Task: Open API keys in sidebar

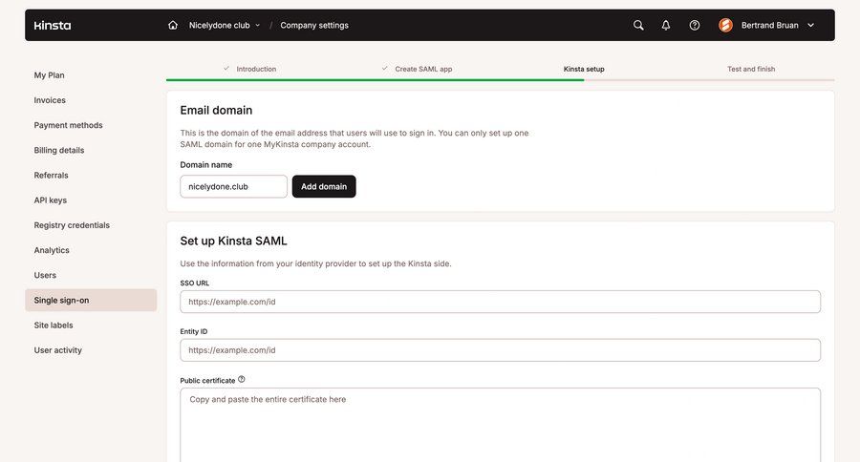Action: [51, 200]
